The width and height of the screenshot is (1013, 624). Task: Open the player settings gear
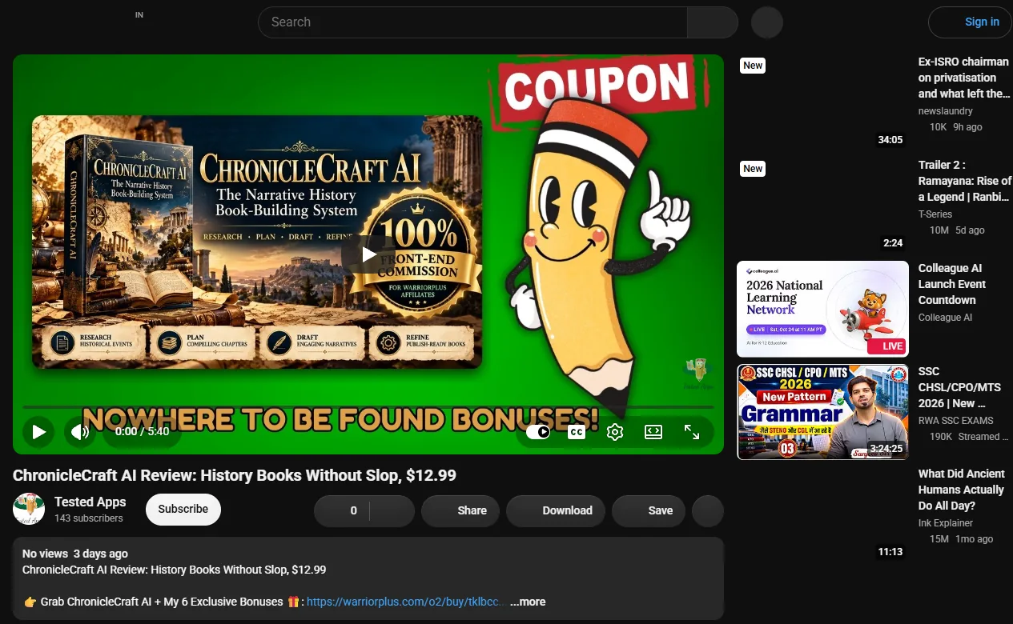pos(615,432)
